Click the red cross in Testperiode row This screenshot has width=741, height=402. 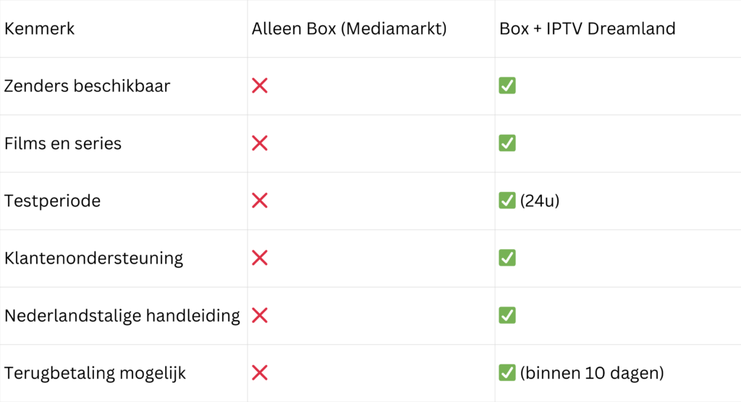[x=260, y=201]
